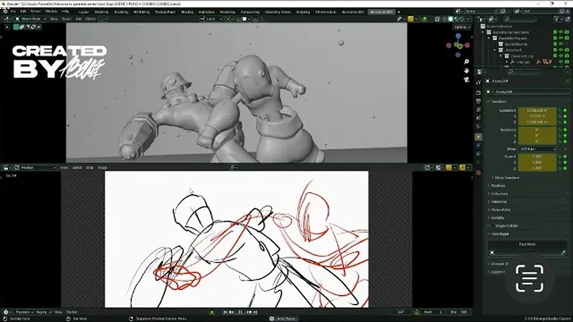The height and width of the screenshot is (322, 573).
Task: Click the zoom magnifier viewport icon
Action: [466, 62]
